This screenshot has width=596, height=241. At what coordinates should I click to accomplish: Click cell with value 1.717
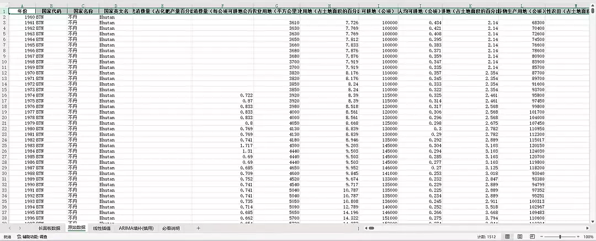point(223,145)
